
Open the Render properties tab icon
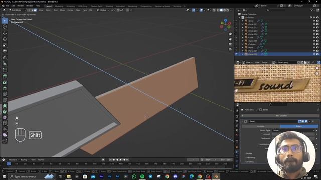click(x=237, y=116)
